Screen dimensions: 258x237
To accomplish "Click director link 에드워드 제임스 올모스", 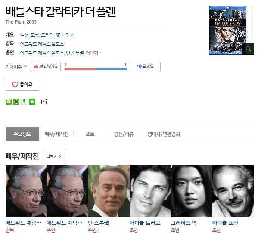I will [42, 44].
